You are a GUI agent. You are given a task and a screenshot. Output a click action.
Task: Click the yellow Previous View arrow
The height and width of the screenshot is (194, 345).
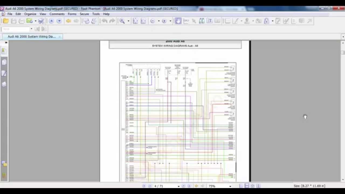(x=68, y=21)
